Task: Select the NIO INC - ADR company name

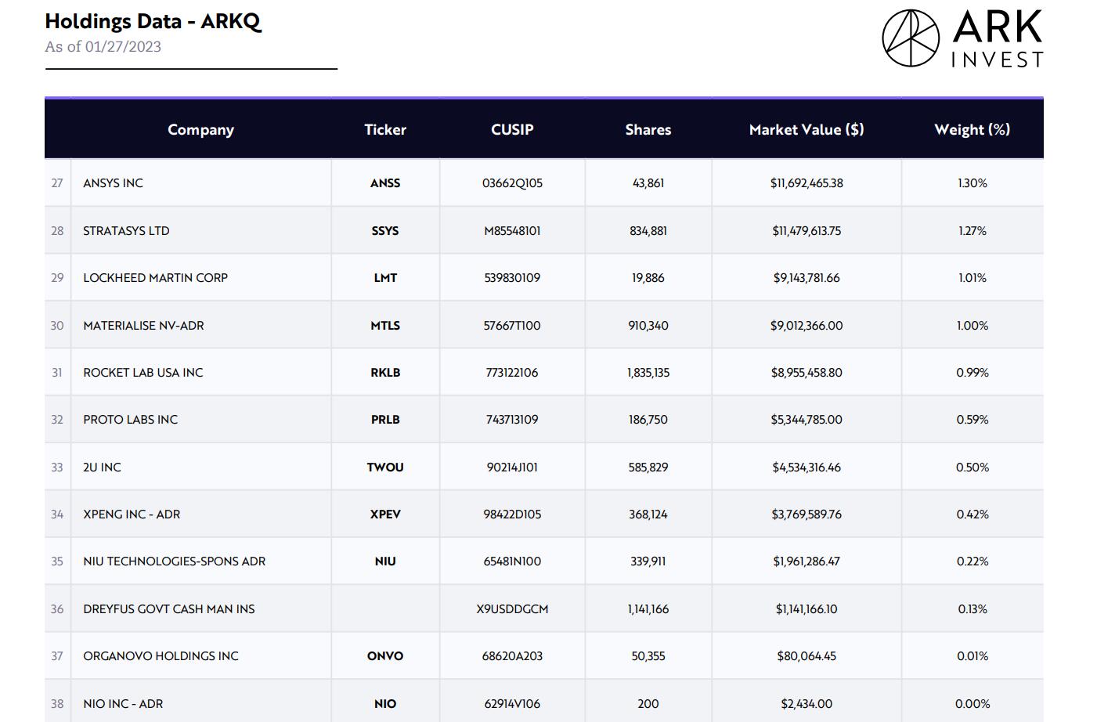Action: tap(123, 703)
